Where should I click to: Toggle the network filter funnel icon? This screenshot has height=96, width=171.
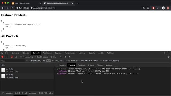(x=12, y=57)
